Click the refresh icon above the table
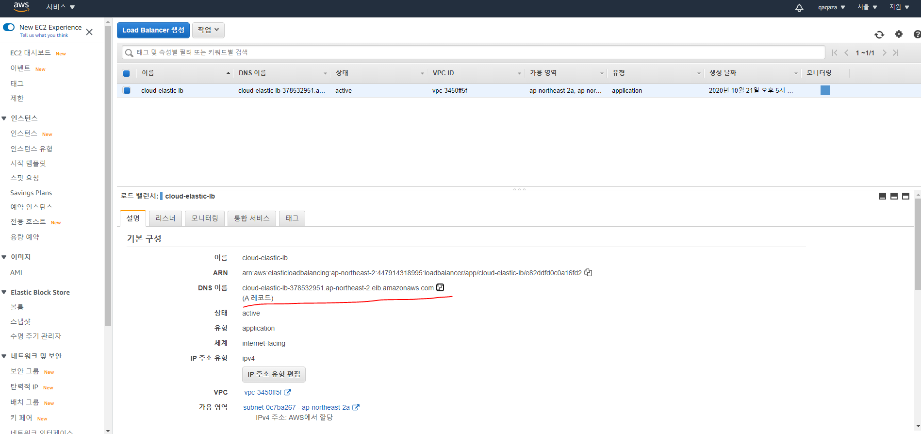The image size is (921, 434). [879, 34]
